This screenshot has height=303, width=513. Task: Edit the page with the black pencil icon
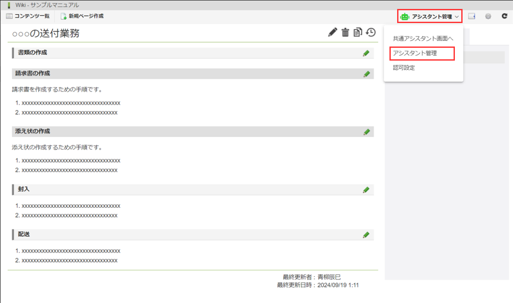(333, 32)
